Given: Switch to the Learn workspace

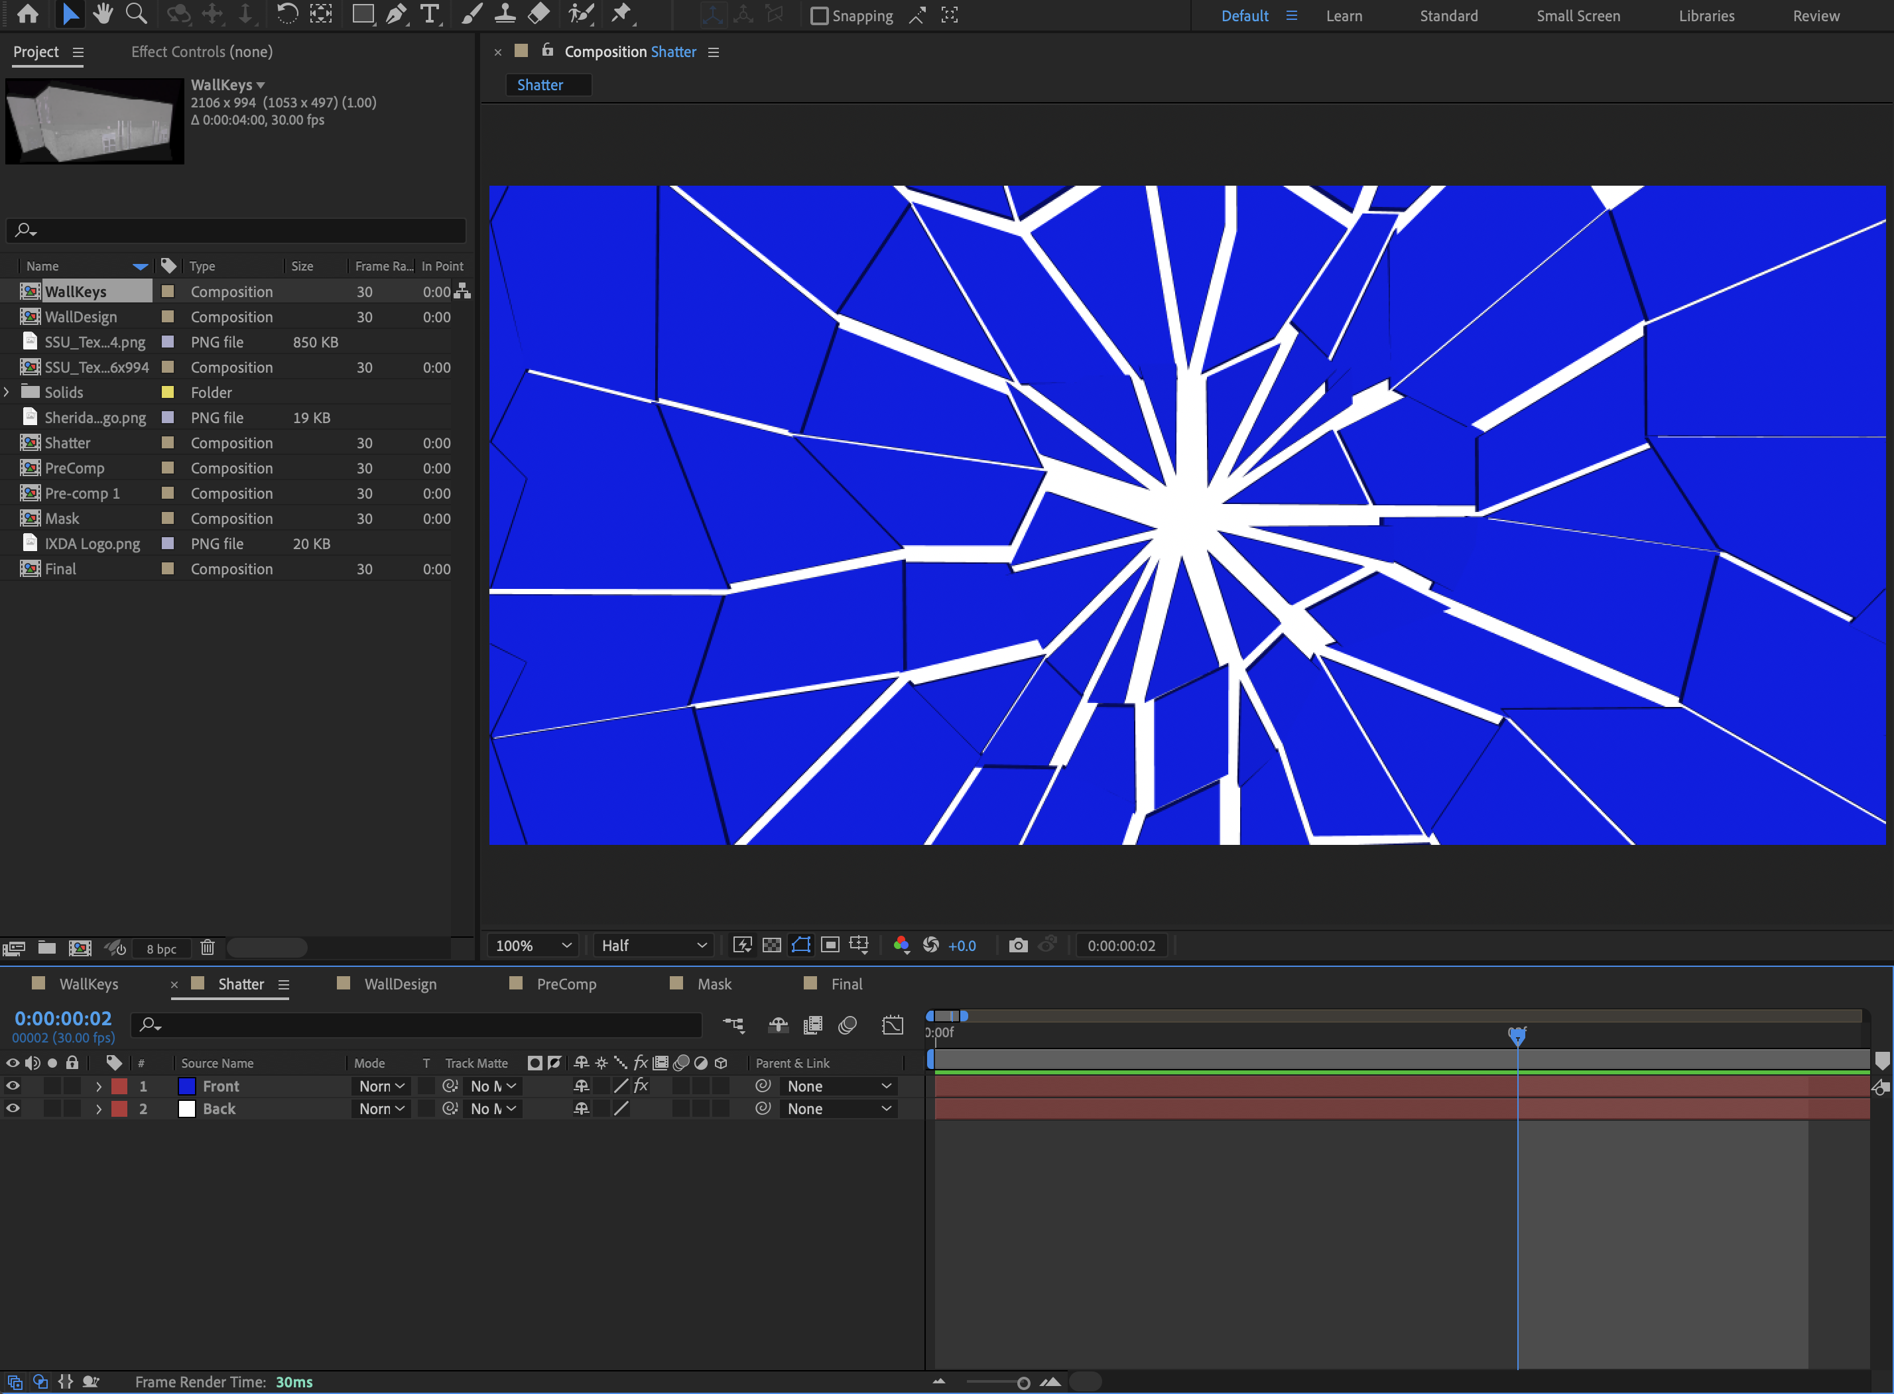Looking at the screenshot, I should (x=1344, y=15).
